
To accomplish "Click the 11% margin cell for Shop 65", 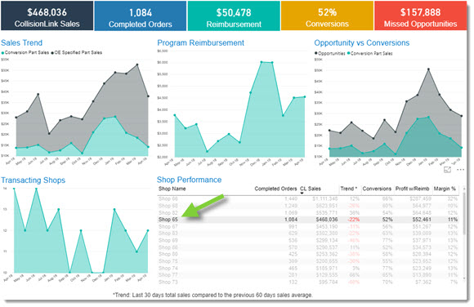I will click(x=453, y=220).
